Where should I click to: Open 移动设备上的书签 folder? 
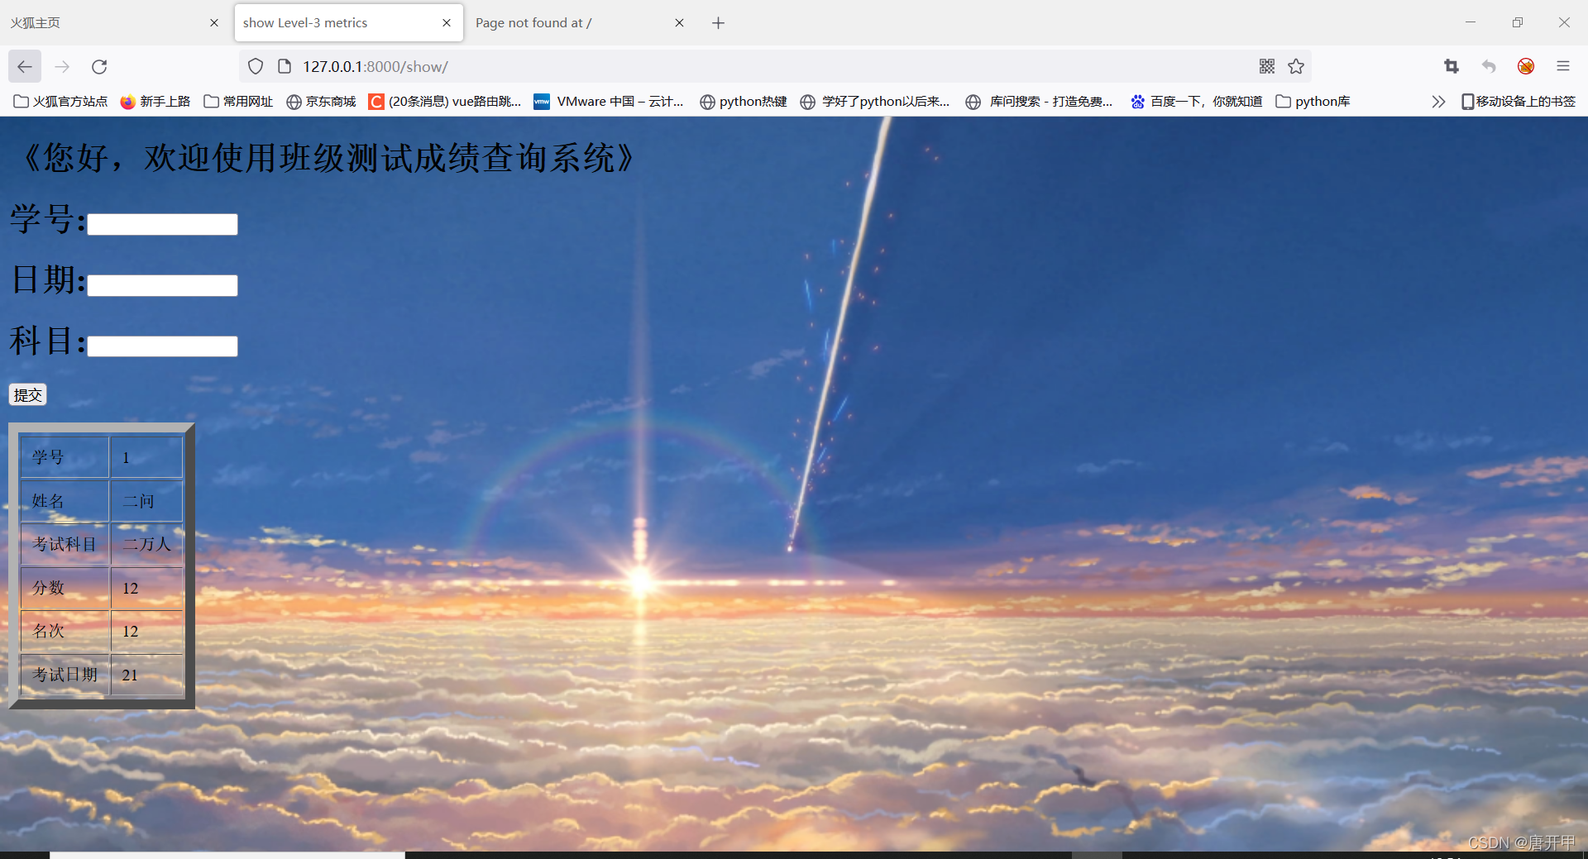(1519, 102)
